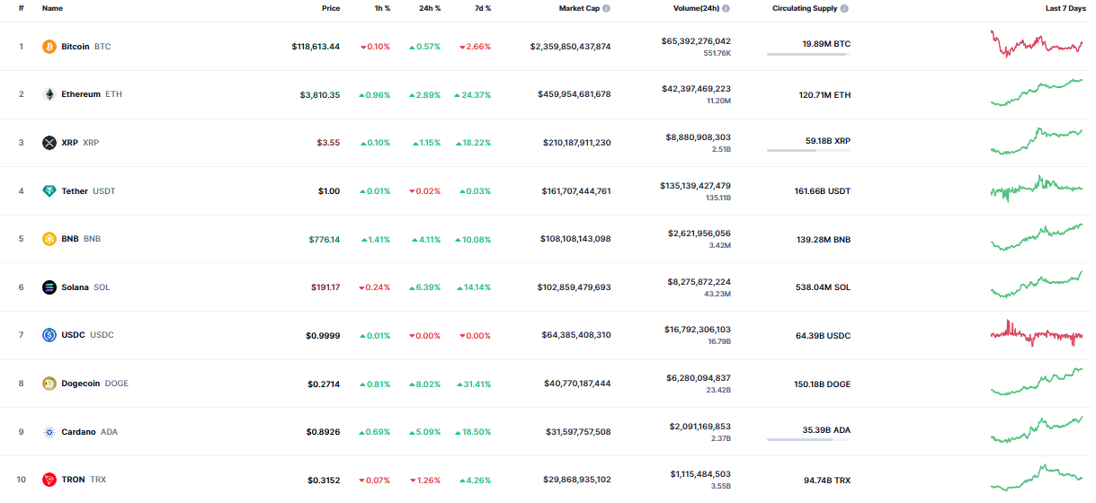Click the Dogecoin logo icon
The image size is (1096, 503).
[49, 384]
